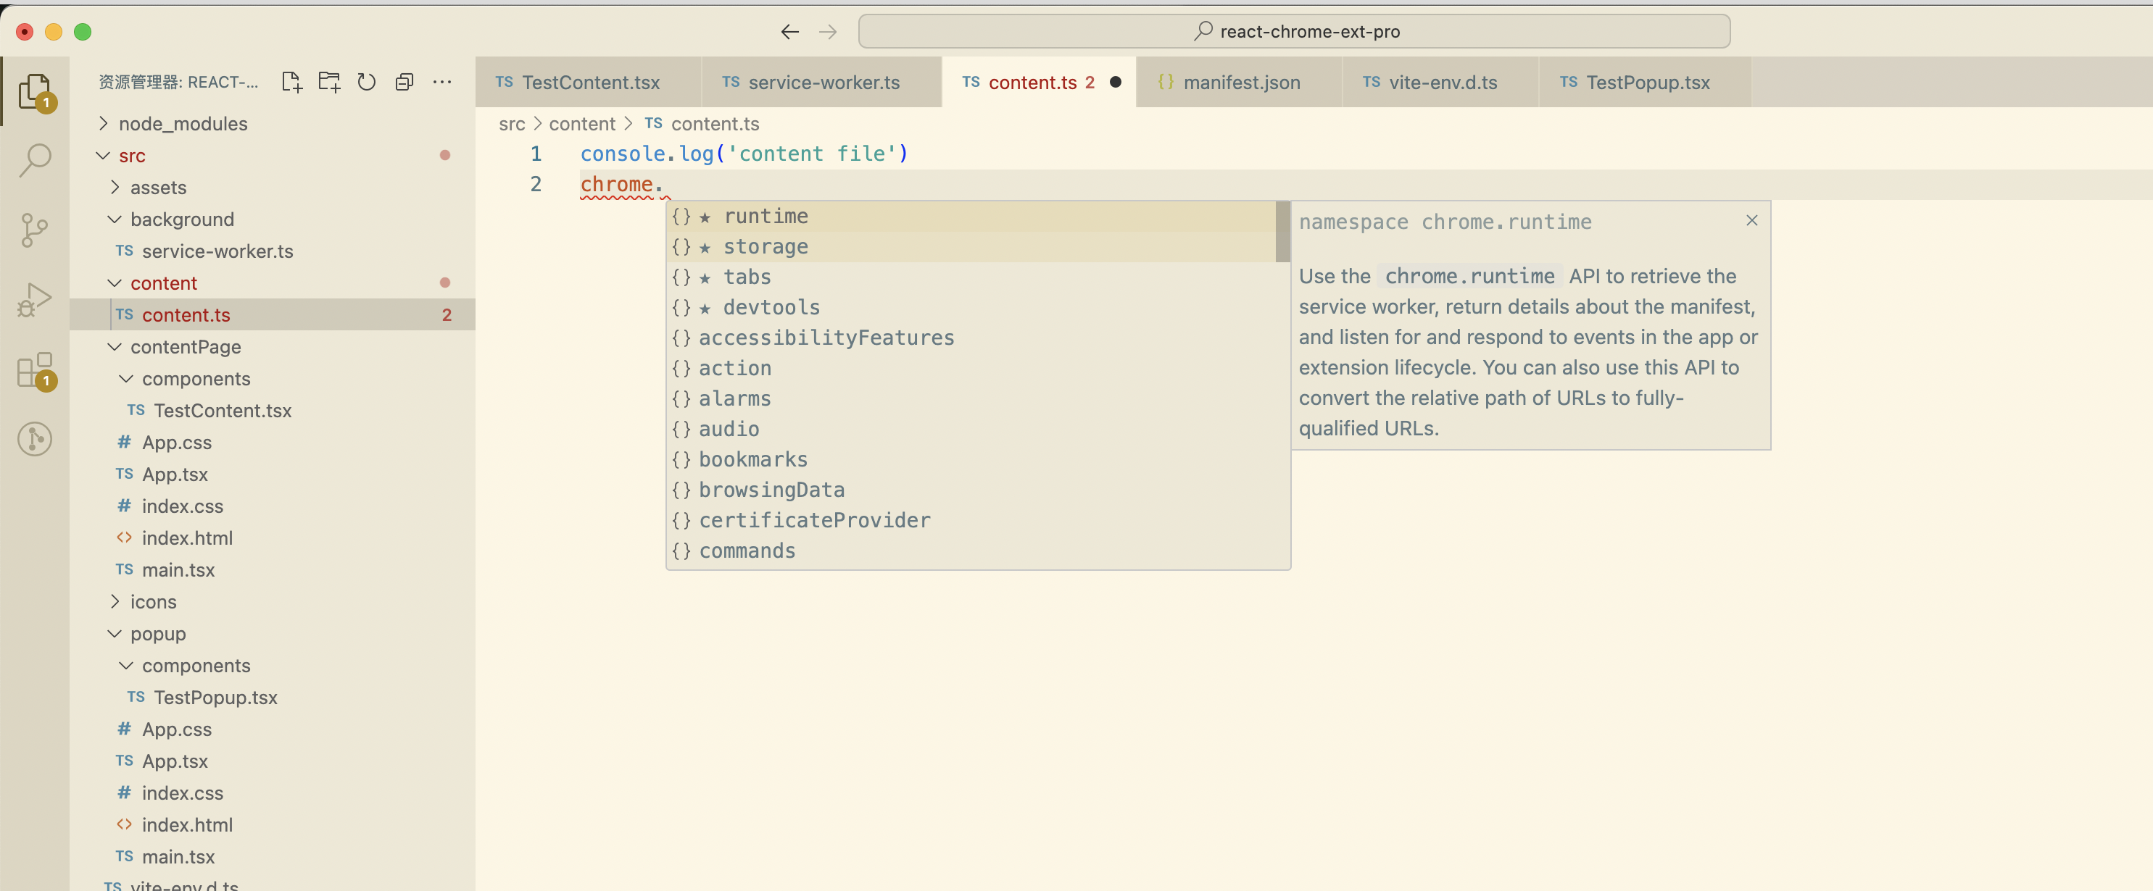Close the chrome.runtime documentation popup
The height and width of the screenshot is (891, 2153).
(x=1751, y=220)
